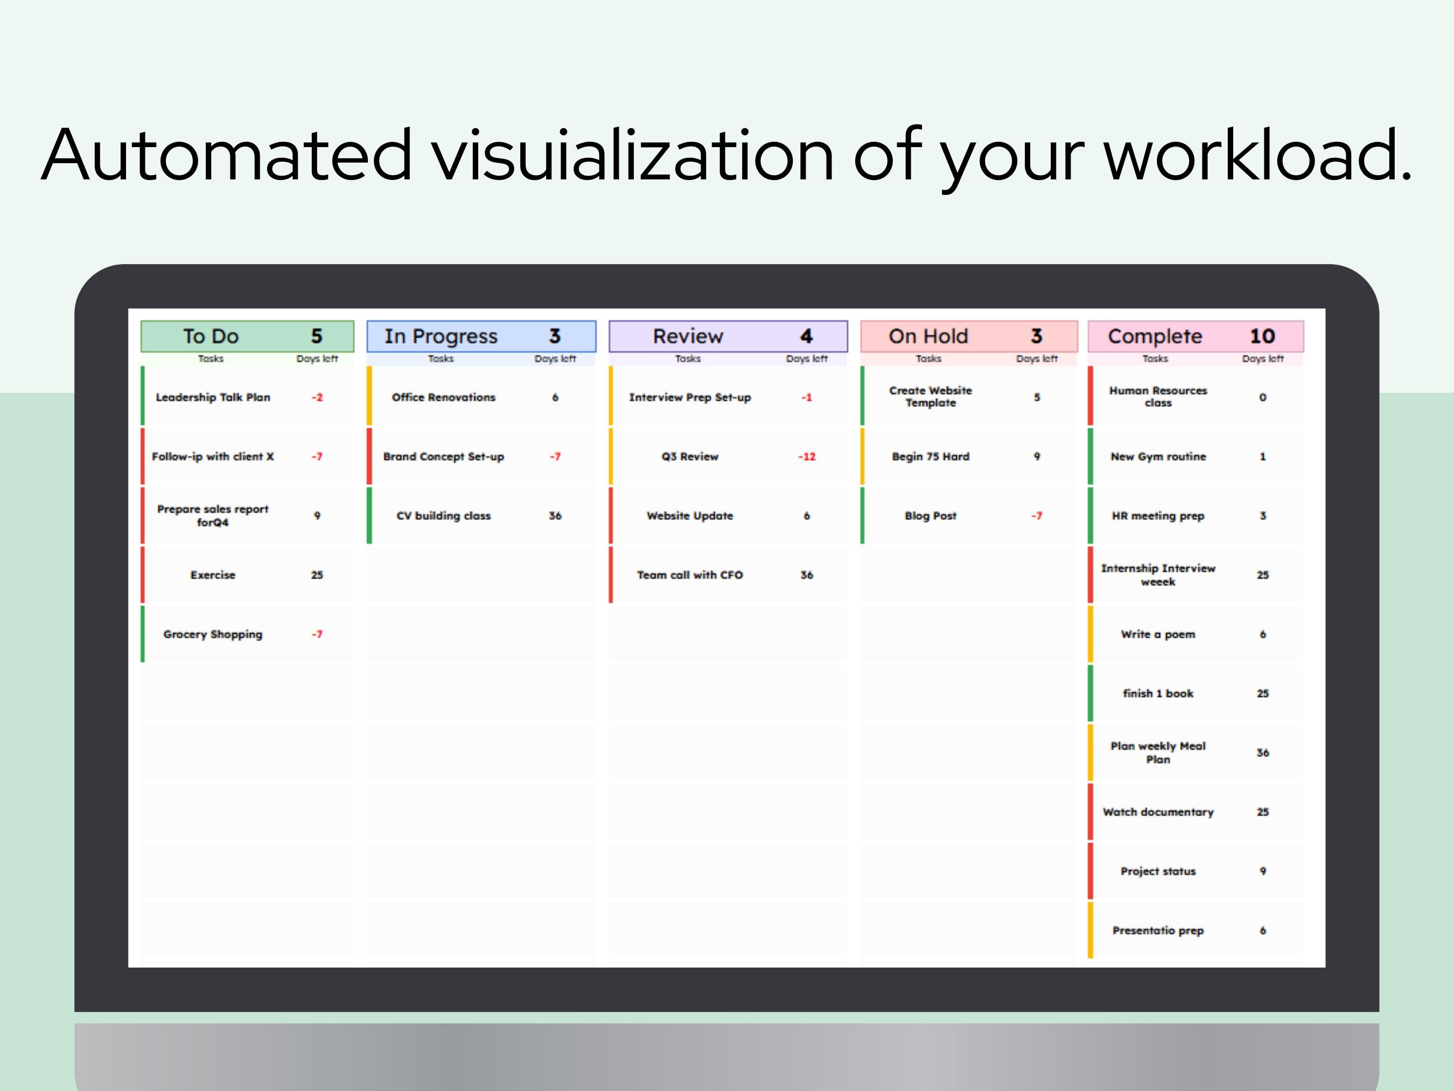Select the On Hold column header
Viewport: 1454px width, 1091px height.
coord(969,336)
